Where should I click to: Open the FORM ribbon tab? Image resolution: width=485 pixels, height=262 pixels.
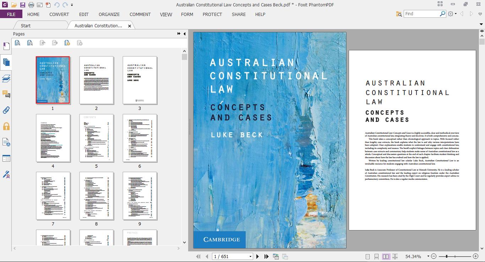187,14
